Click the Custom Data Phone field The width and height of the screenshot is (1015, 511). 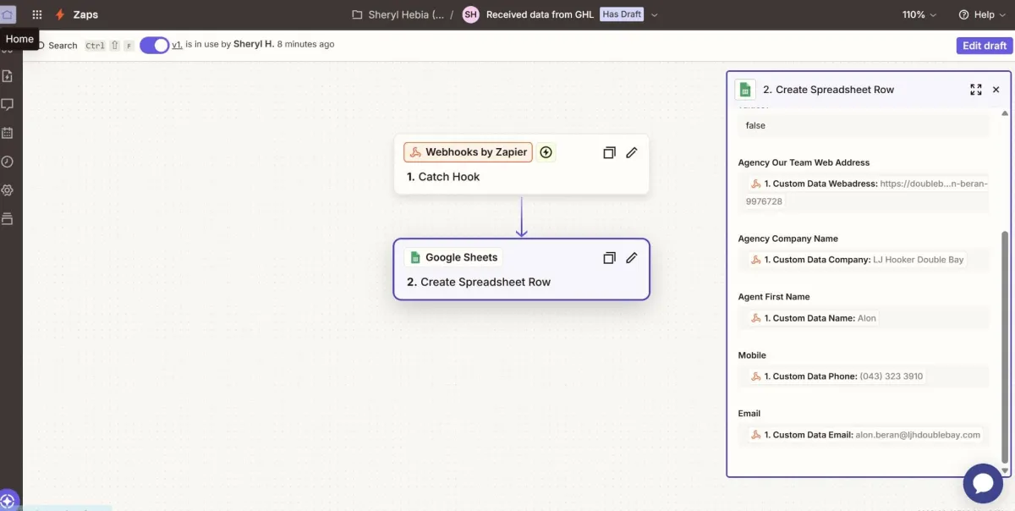tap(863, 376)
